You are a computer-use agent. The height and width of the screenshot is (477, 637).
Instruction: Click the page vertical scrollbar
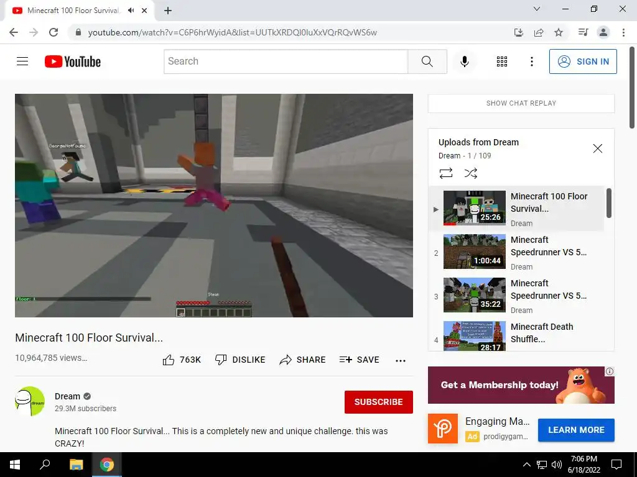(x=632, y=88)
